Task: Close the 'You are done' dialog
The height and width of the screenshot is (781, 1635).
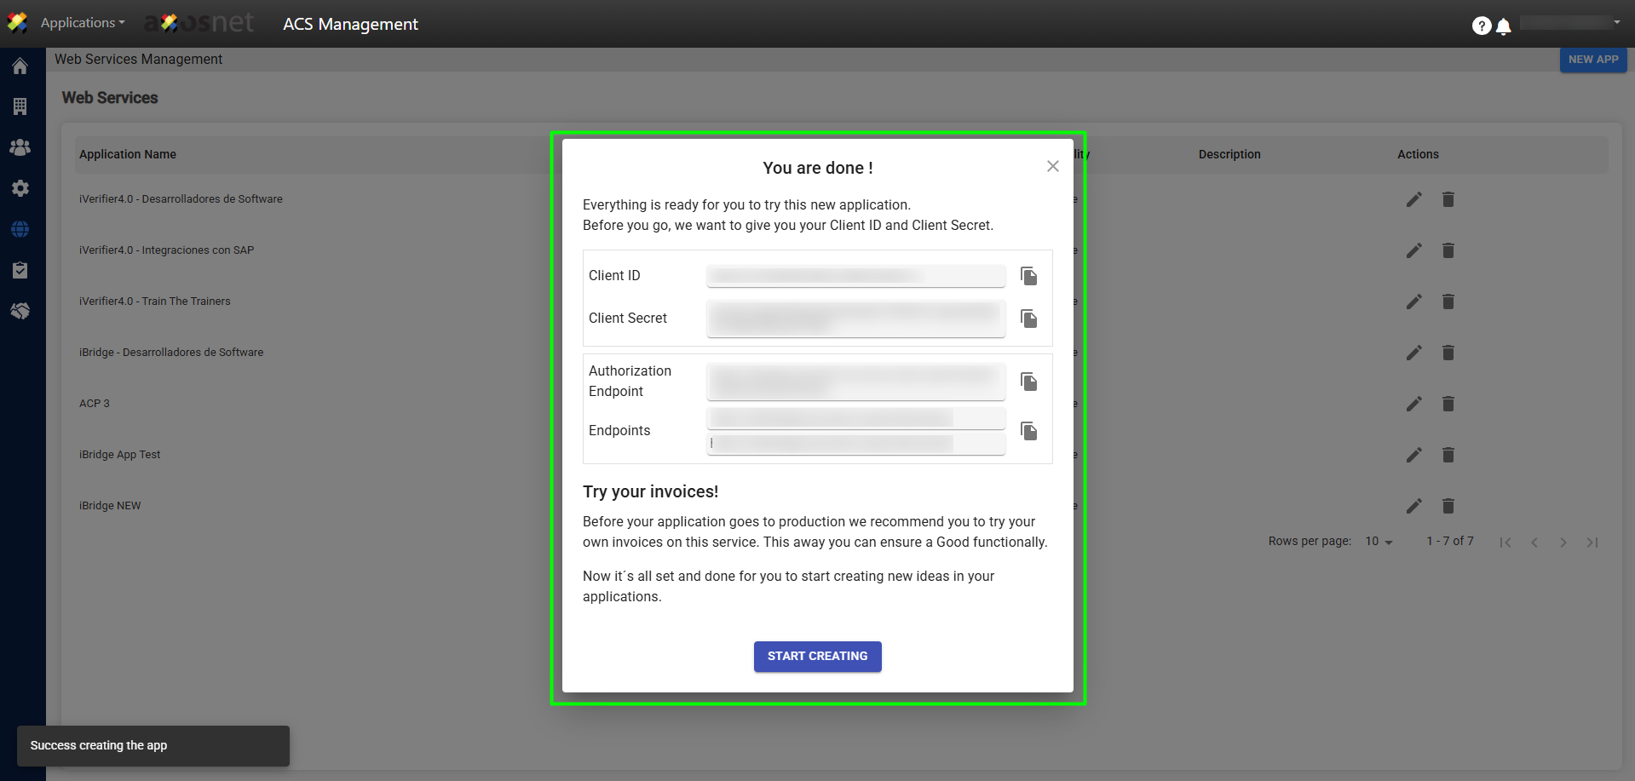Action: click(1052, 166)
